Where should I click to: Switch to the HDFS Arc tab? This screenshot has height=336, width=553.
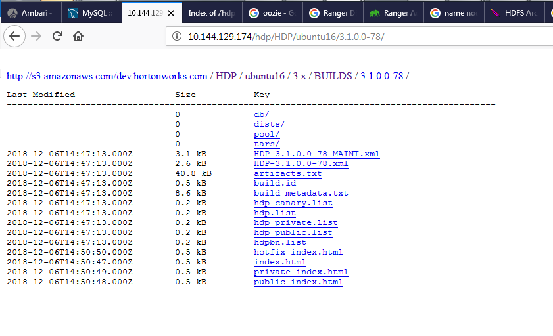pyautogui.click(x=515, y=13)
